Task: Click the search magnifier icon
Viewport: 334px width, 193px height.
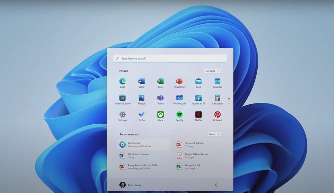Action: tap(118, 58)
